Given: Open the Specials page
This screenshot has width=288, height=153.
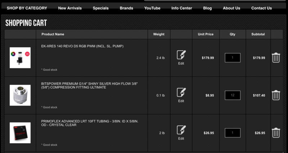Looking at the screenshot, I should coord(101,8).
